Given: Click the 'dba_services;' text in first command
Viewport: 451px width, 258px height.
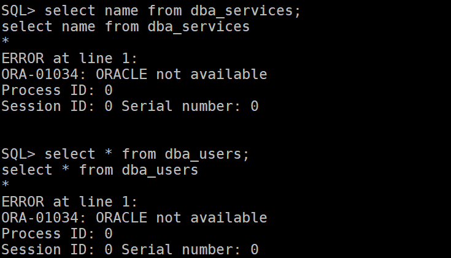Looking at the screenshot, I should point(245,11).
